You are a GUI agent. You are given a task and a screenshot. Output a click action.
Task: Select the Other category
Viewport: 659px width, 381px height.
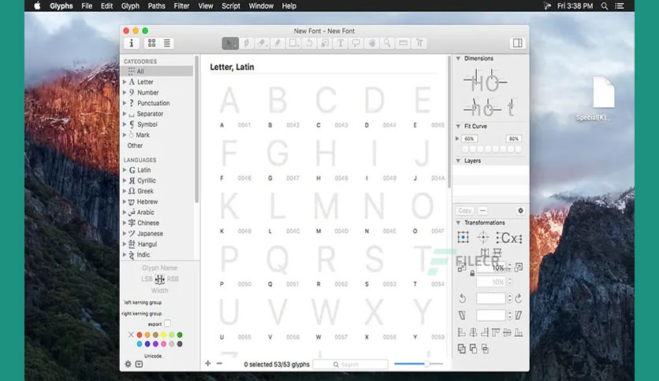coord(135,146)
